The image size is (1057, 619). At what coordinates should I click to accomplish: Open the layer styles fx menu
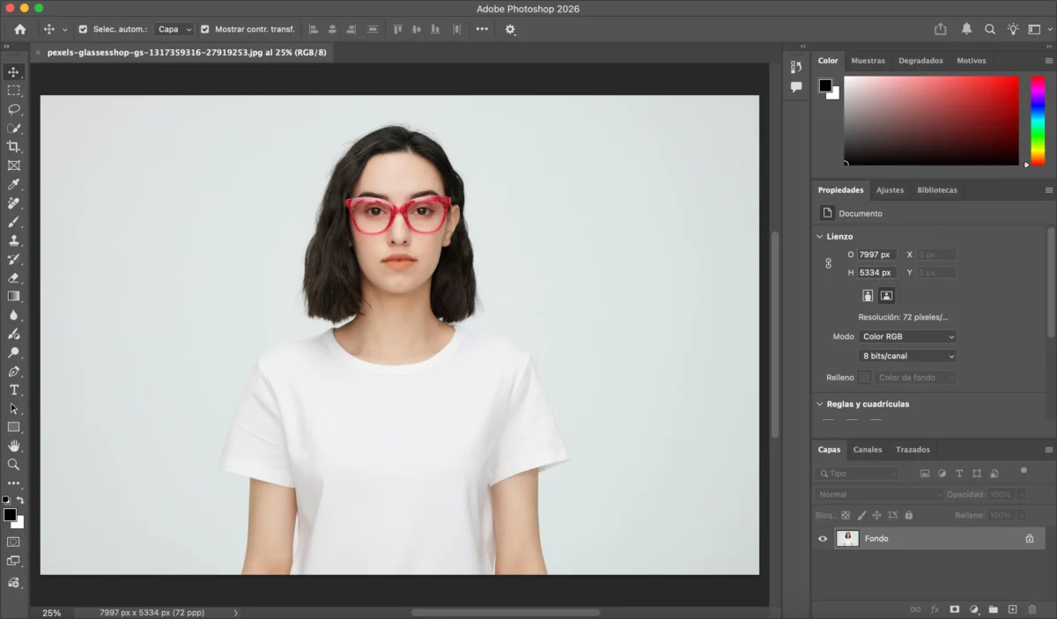[935, 609]
